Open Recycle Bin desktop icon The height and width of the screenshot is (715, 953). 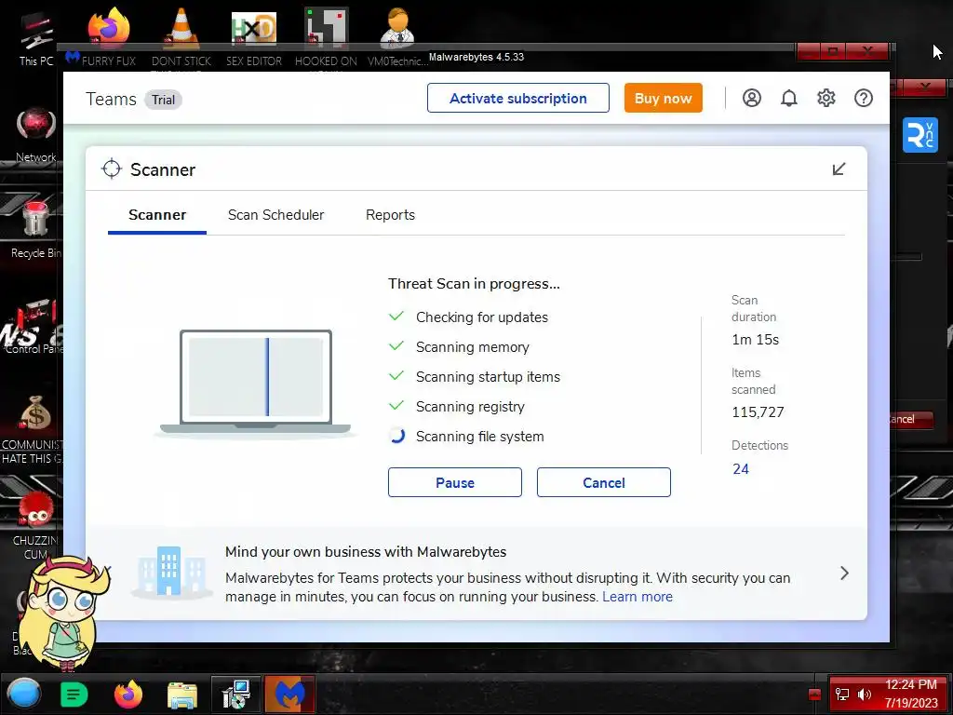pos(36,229)
